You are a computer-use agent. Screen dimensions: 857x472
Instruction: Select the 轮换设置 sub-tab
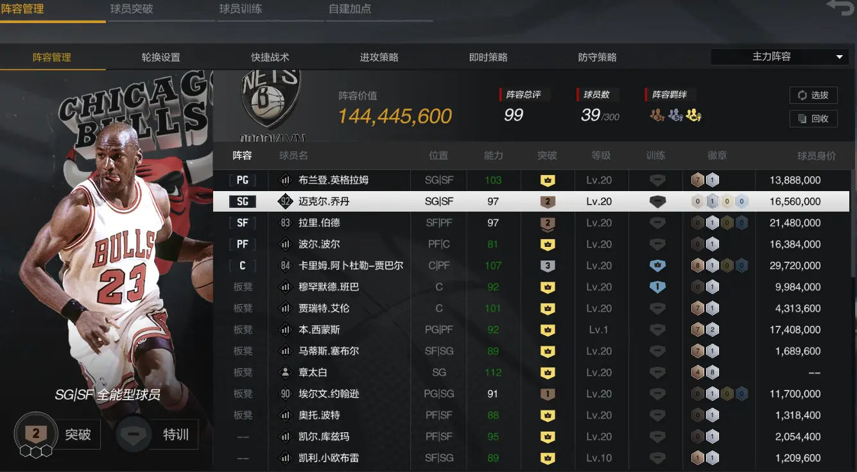click(161, 57)
